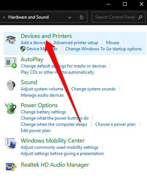
Task: Click the Windows Mobility Center icon
Action: coord(11,144)
